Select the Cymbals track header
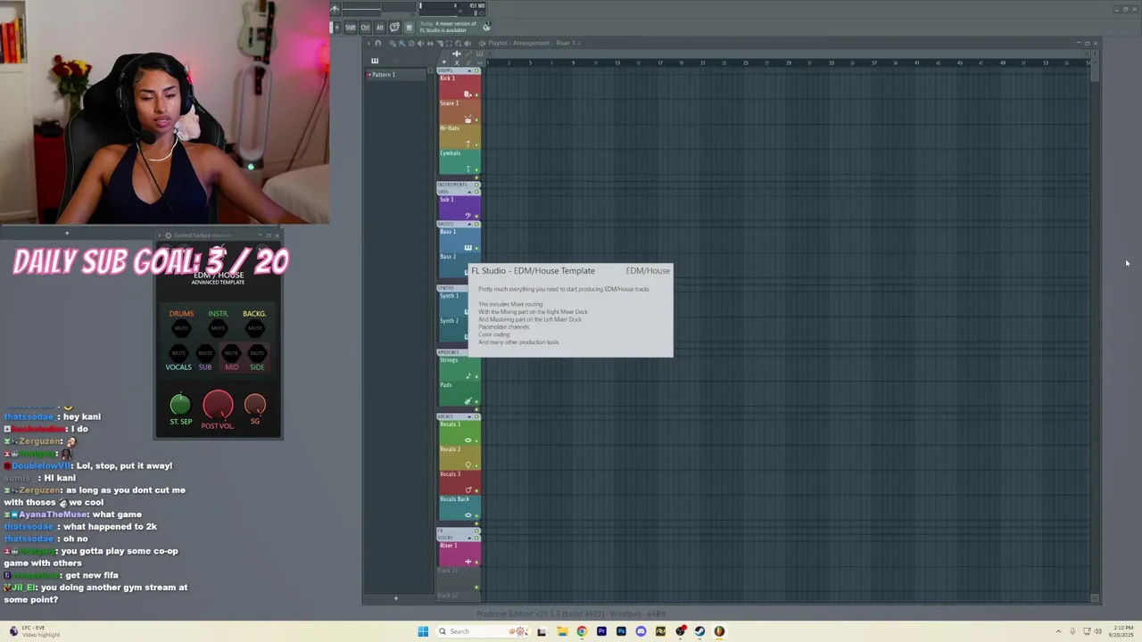This screenshot has width=1142, height=642. click(x=459, y=161)
